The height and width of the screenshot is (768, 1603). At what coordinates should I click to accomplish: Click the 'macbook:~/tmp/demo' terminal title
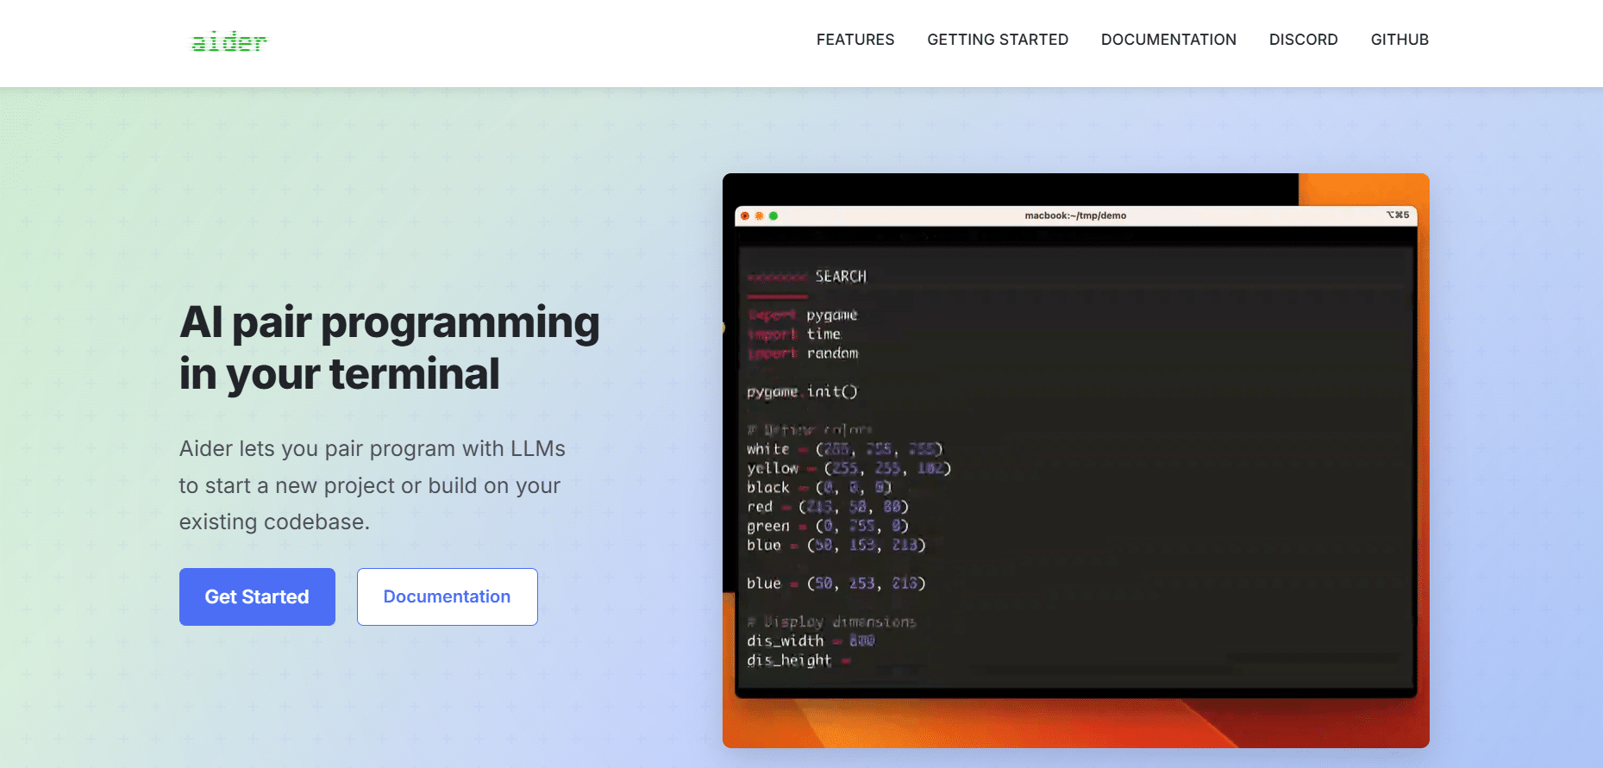pyautogui.click(x=1075, y=215)
